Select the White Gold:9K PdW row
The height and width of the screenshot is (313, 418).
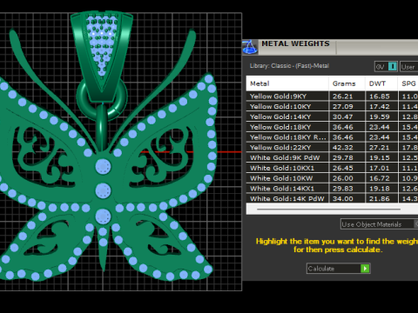point(332,157)
